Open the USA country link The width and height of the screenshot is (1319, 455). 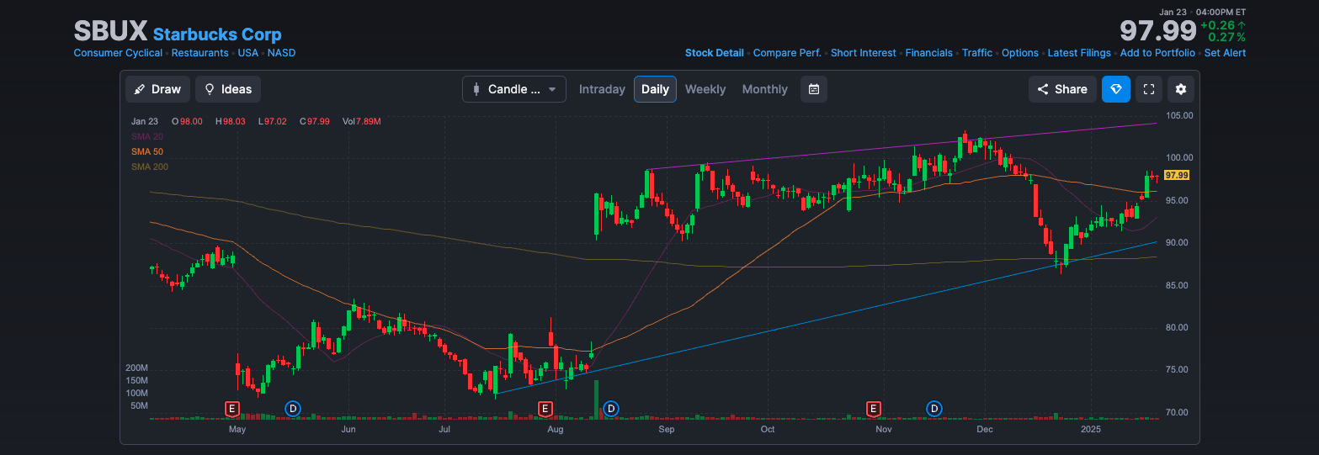248,53
